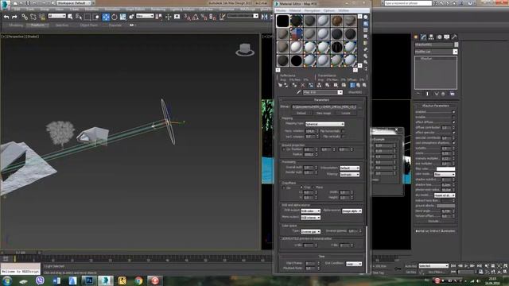Image resolution: width=509 pixels, height=286 pixels.
Task: Open the sky model dropdown in VRaySun Parameters
Action: [x=445, y=195]
